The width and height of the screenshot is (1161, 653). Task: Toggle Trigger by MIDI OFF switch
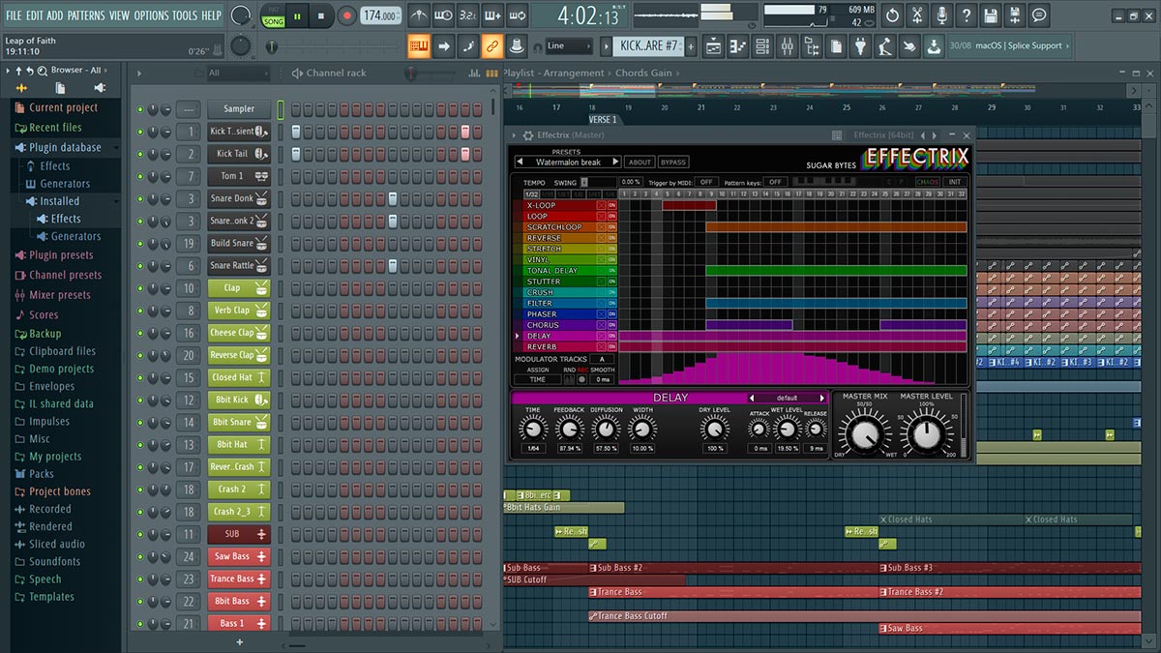[x=705, y=182]
